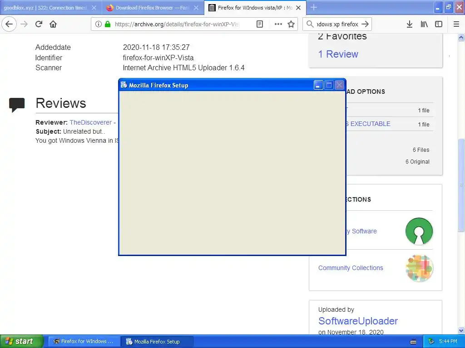465x348 pixels.
Task: Click the green open source collection thumbnail
Action: tap(419, 231)
